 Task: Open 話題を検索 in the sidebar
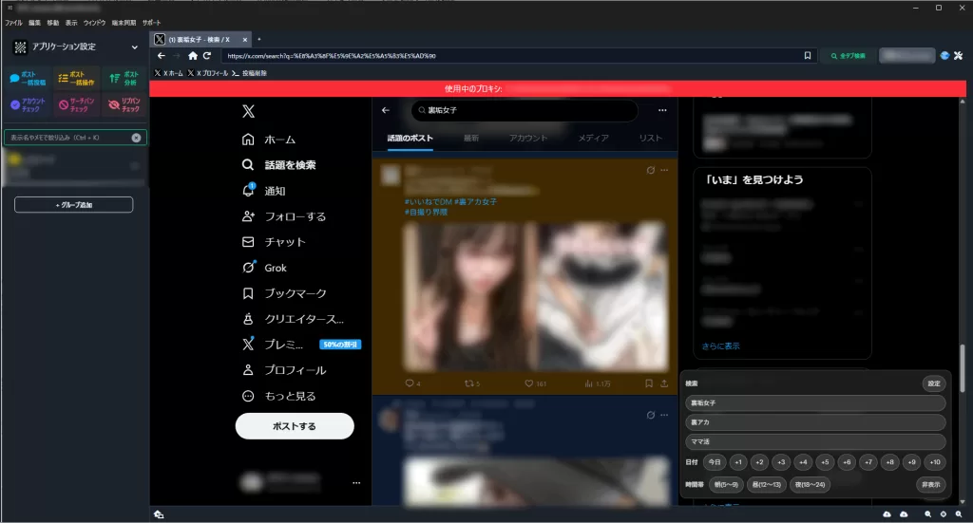278,165
